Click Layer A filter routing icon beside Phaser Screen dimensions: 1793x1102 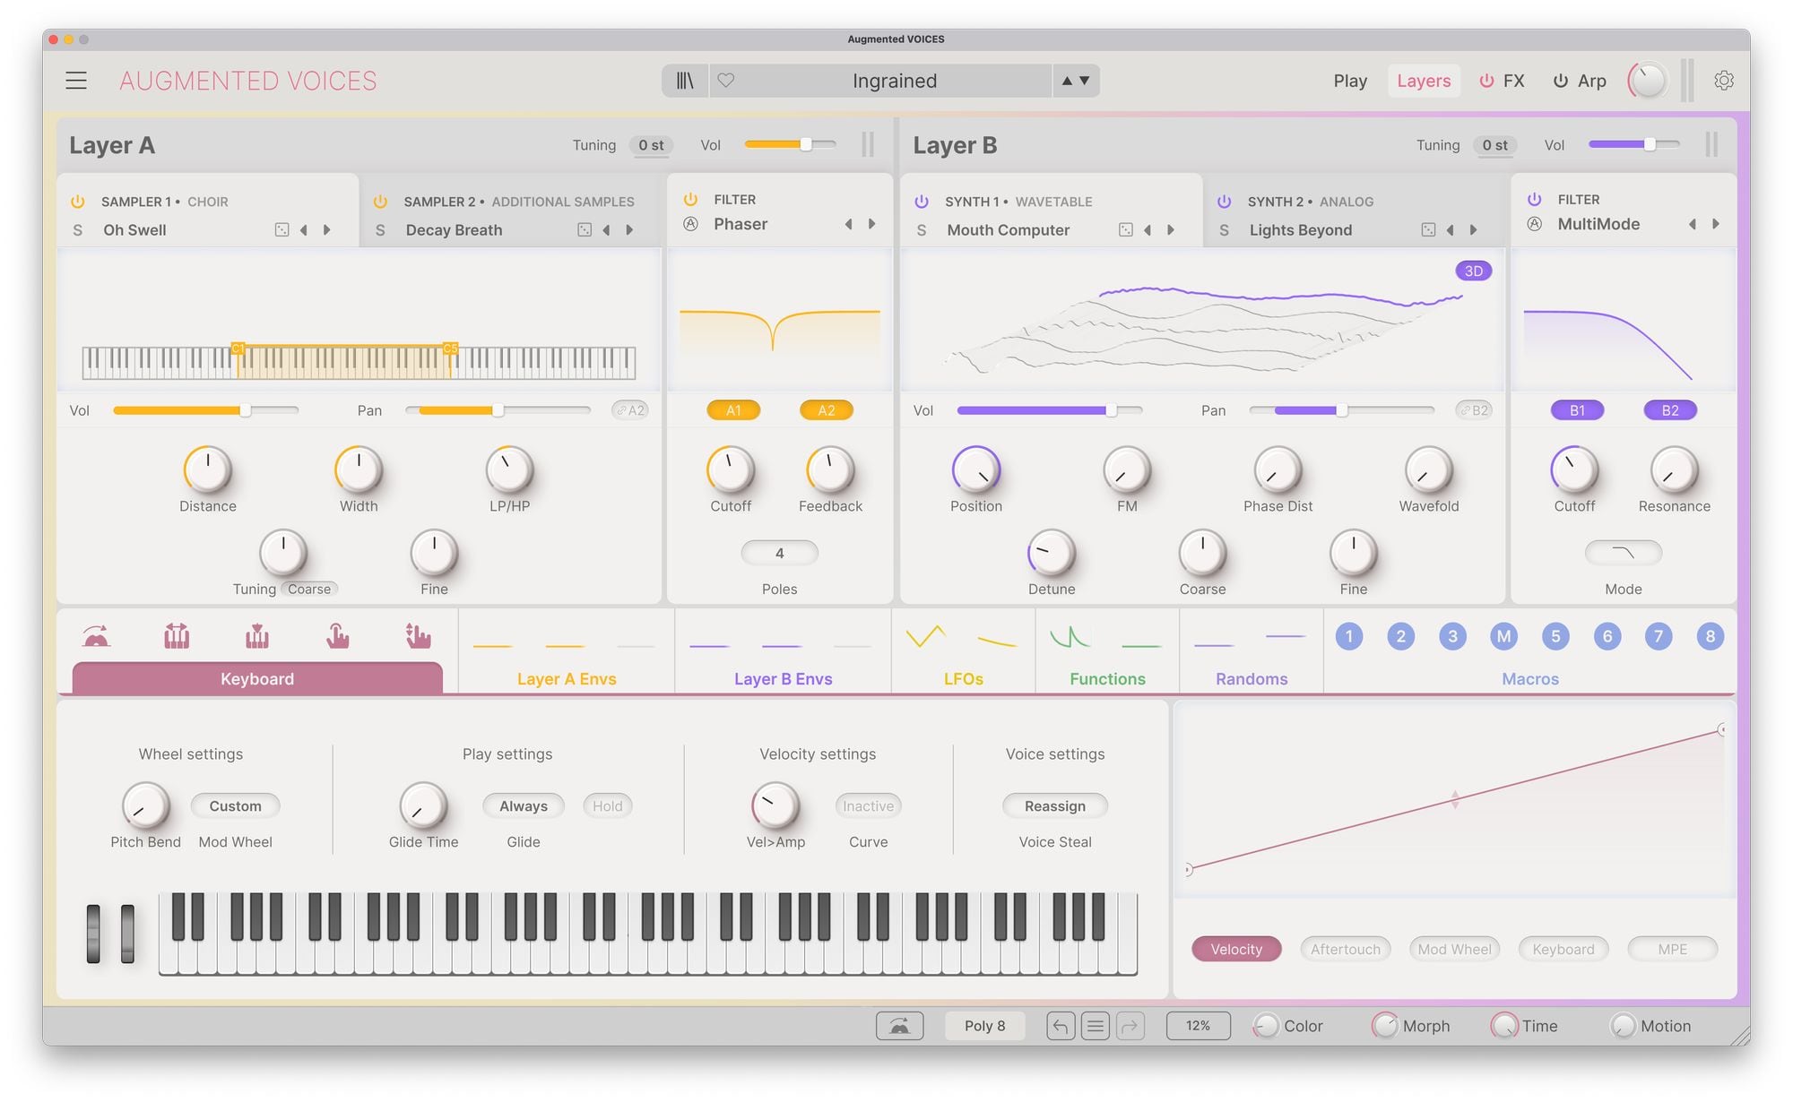690,224
